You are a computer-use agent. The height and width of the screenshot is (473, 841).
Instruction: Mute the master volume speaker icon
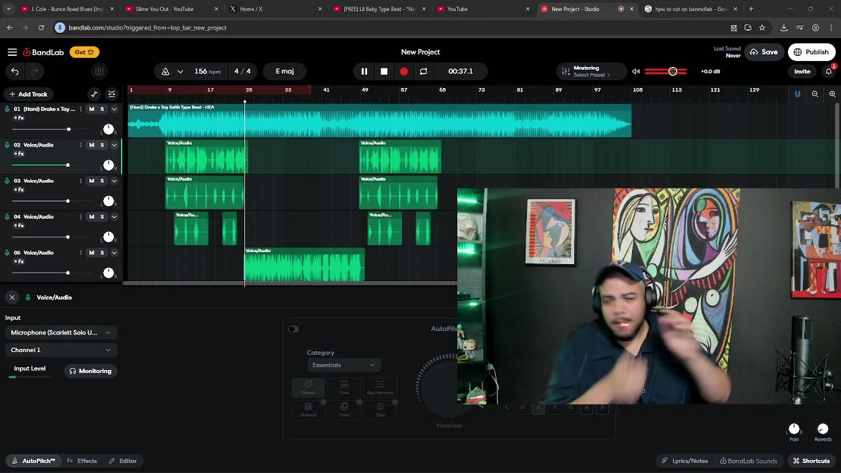pyautogui.click(x=636, y=71)
